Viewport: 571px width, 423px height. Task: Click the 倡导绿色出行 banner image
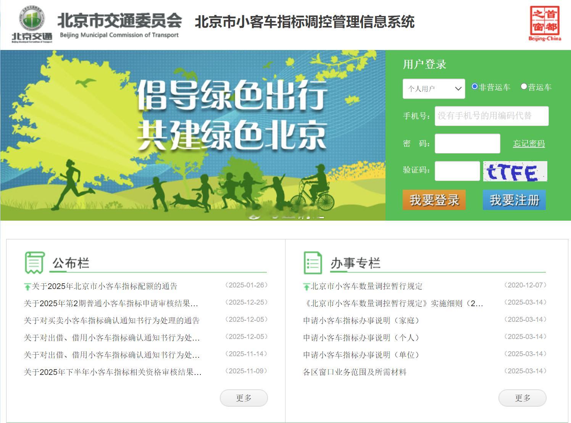click(x=193, y=135)
